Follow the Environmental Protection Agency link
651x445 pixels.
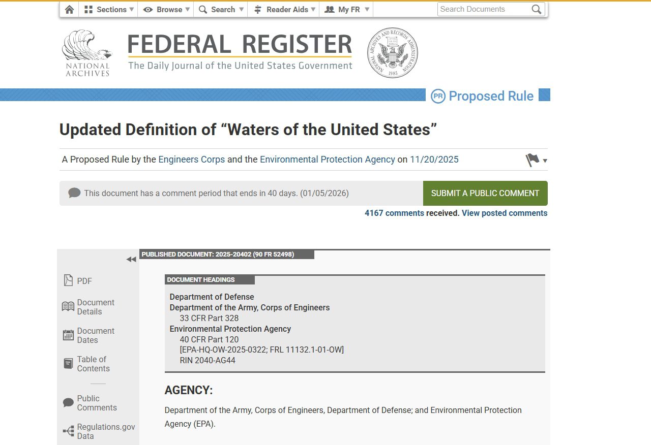328,159
